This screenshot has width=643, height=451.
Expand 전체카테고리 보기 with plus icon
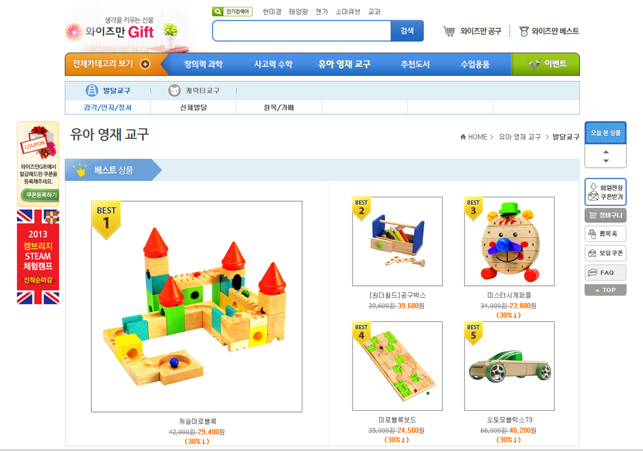click(145, 64)
